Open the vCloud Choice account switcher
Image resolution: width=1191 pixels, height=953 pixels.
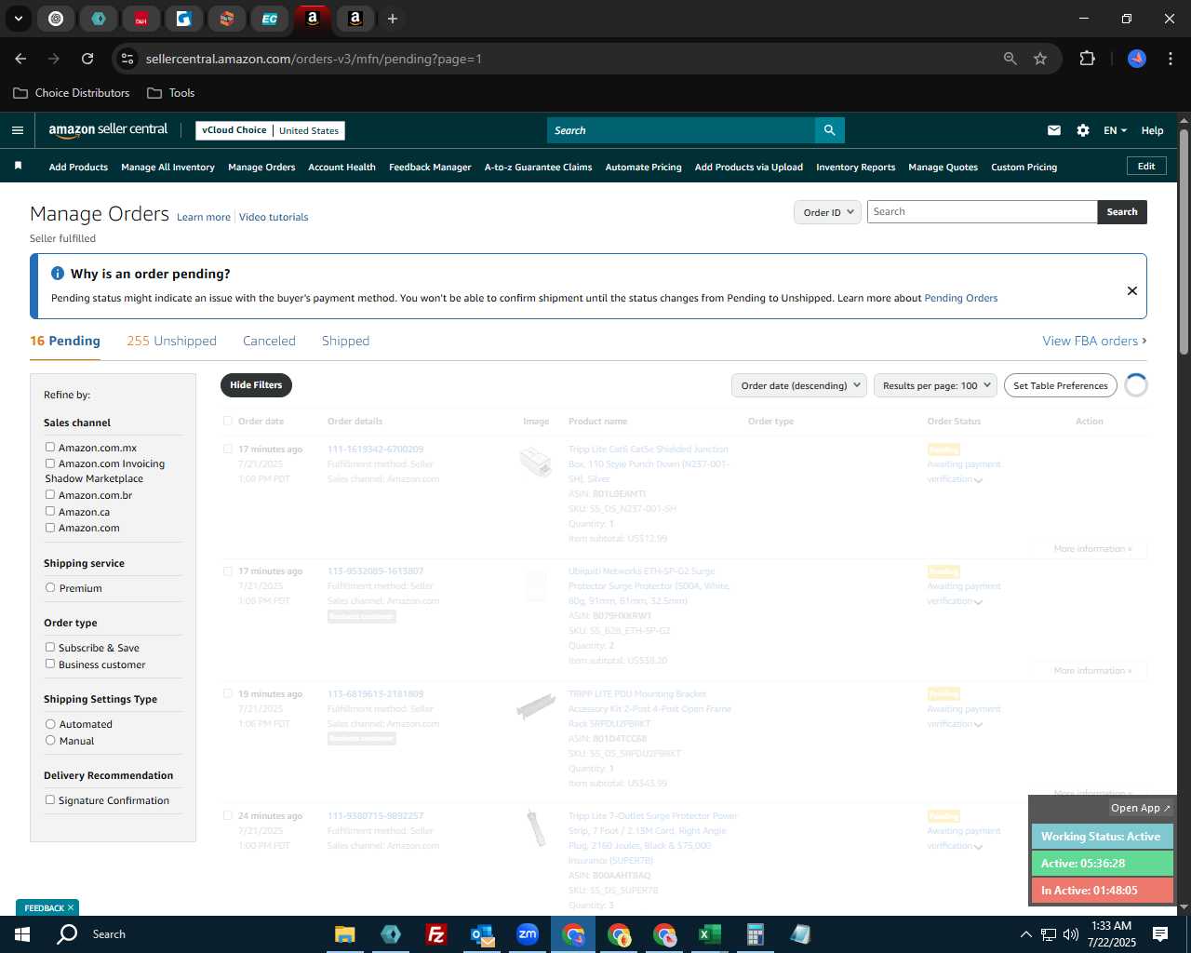point(270,130)
